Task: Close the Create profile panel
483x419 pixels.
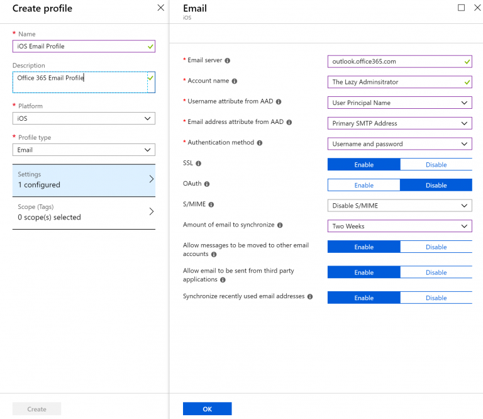Action: pos(161,8)
